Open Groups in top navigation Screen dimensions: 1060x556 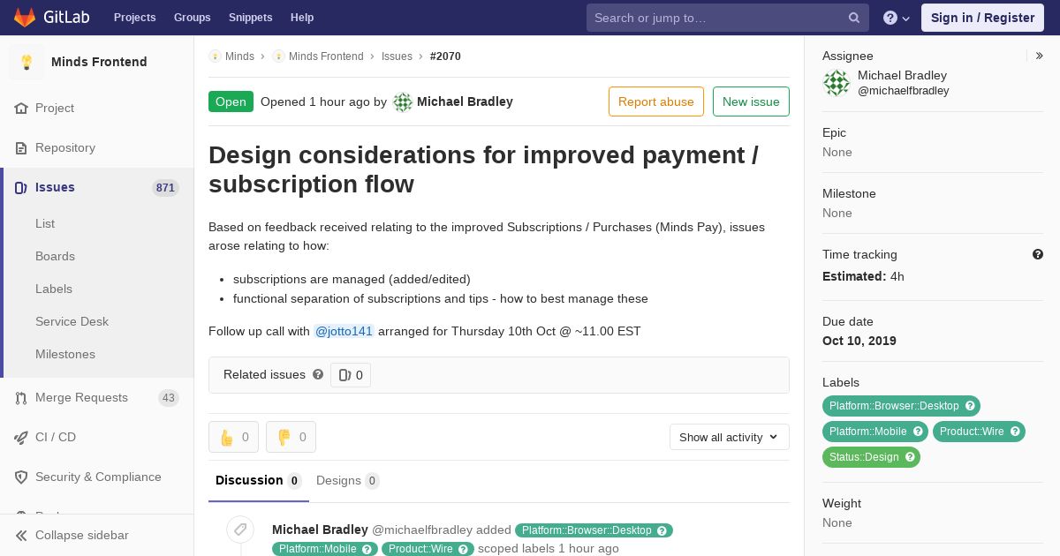tap(192, 18)
